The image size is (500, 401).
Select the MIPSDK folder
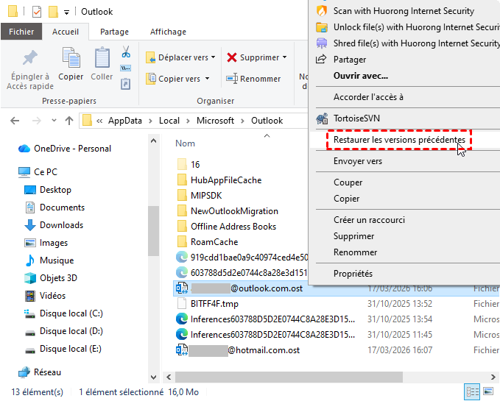point(200,196)
